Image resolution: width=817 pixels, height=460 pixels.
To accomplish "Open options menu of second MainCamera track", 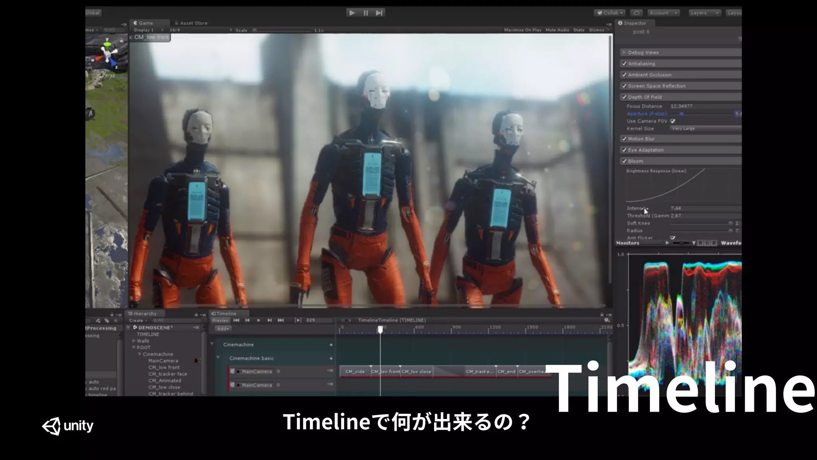I will pyautogui.click(x=330, y=384).
